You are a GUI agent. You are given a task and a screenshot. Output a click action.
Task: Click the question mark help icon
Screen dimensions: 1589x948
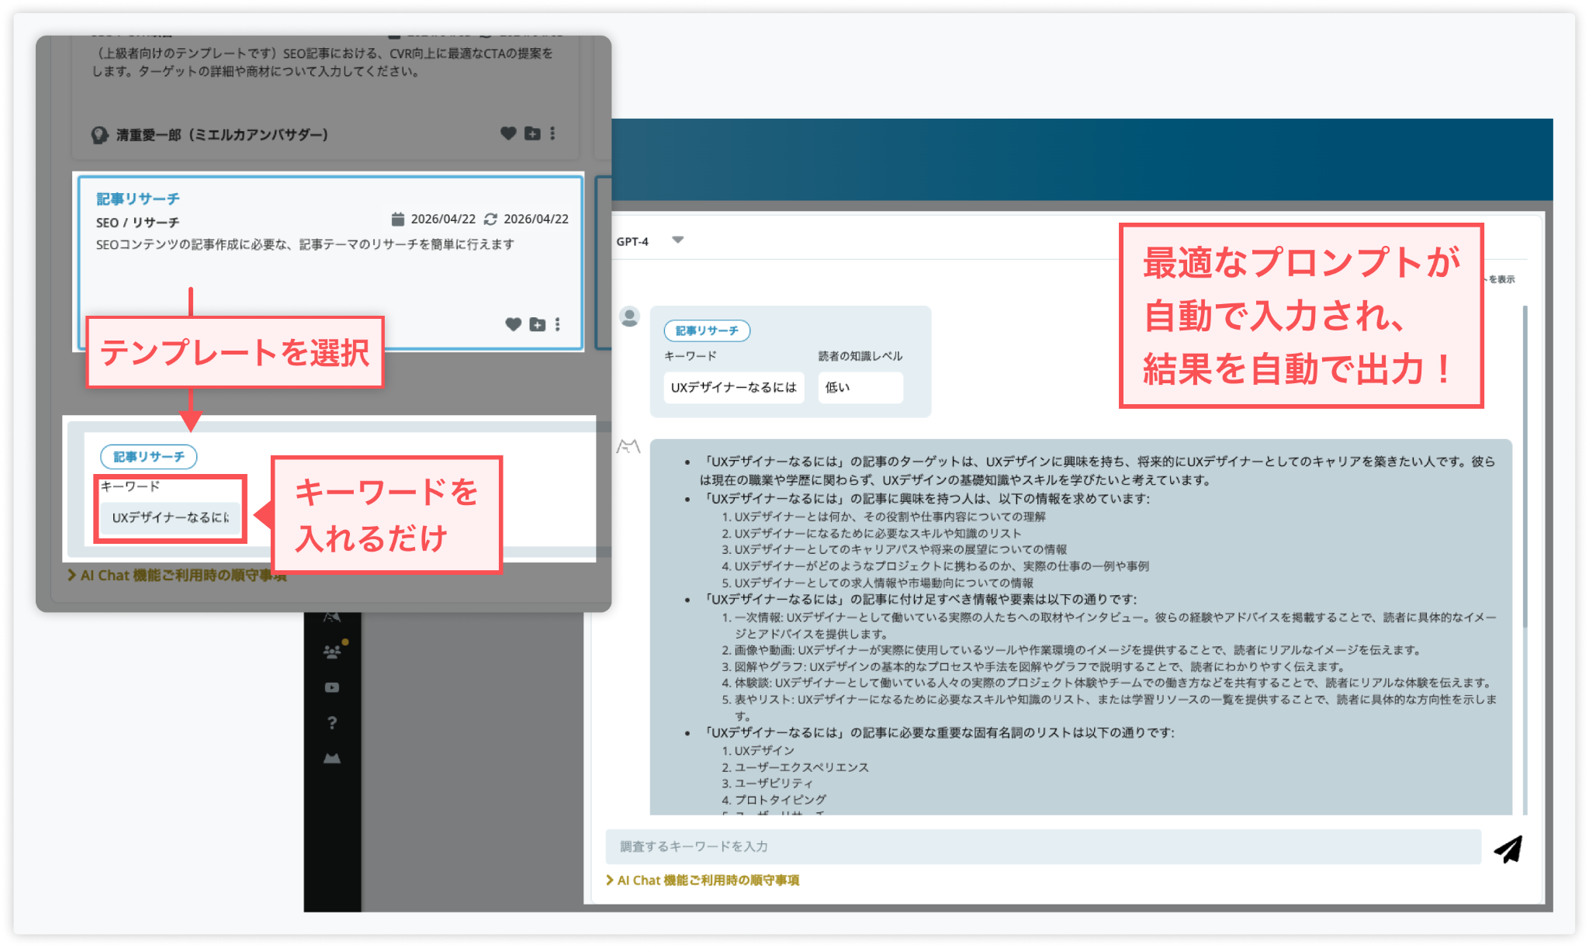332,723
